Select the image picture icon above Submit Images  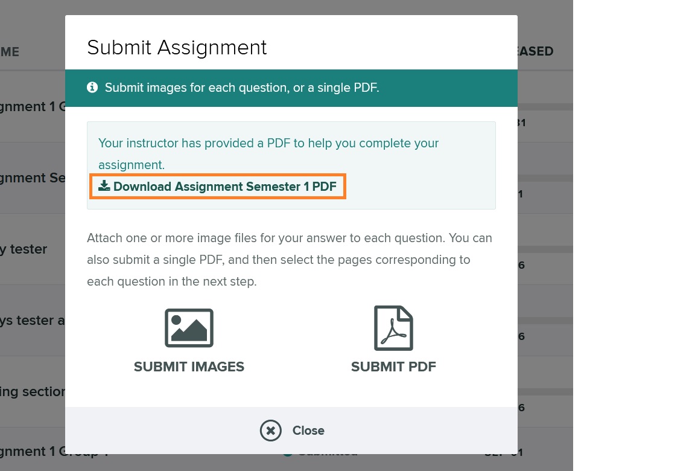click(x=189, y=328)
